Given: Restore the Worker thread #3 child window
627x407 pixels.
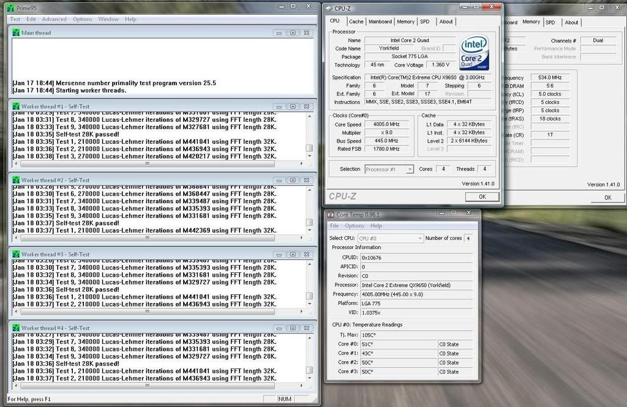Looking at the screenshot, I should [293, 254].
